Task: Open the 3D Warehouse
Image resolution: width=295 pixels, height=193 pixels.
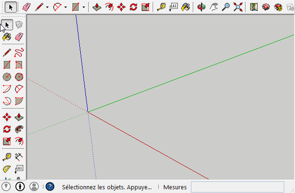Action: point(266,7)
